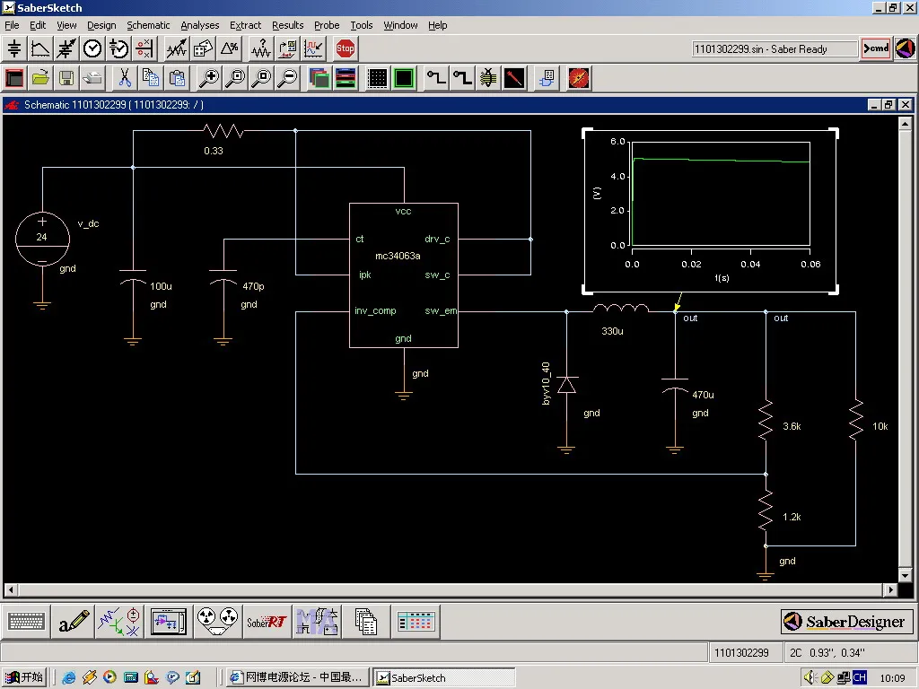This screenshot has height=689, width=919.
Task: Select the output voltage graph probe
Action: (x=711, y=212)
